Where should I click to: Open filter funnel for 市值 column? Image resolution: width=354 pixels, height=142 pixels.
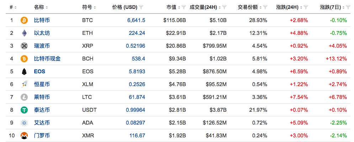click(184, 7)
